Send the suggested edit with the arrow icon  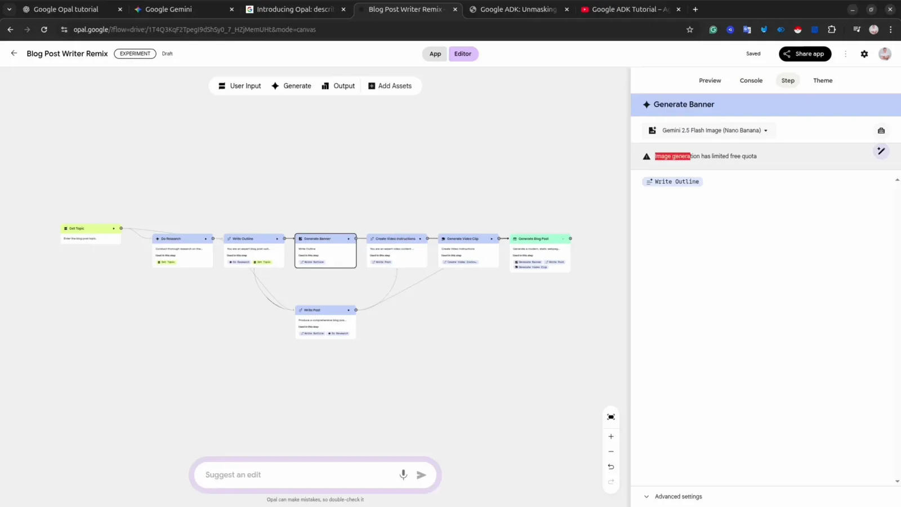(x=421, y=475)
